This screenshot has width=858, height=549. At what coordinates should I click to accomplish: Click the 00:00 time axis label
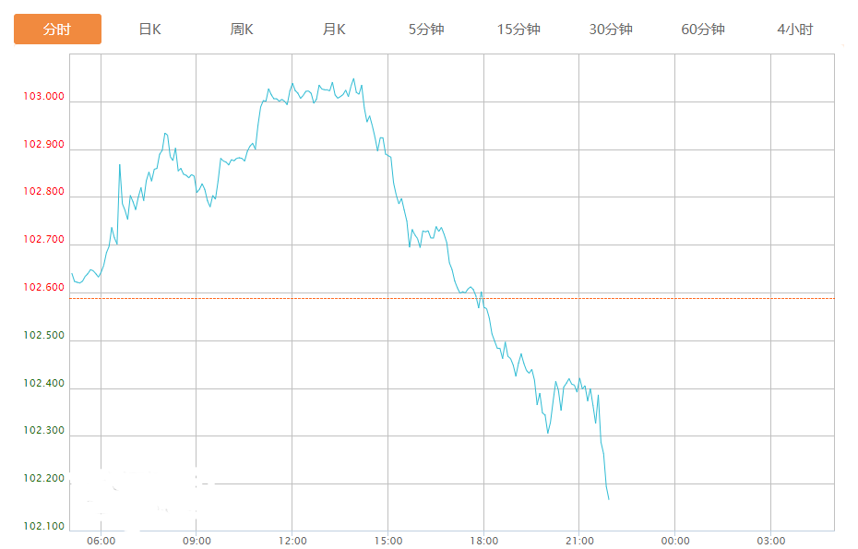[x=675, y=541]
